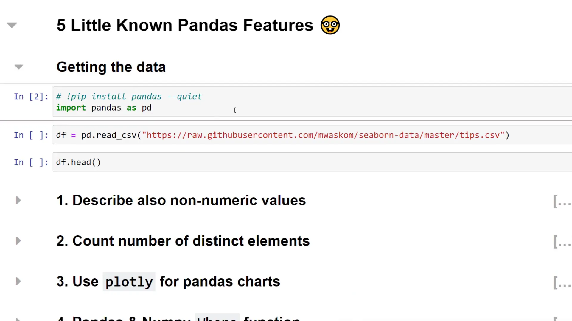The height and width of the screenshot is (321, 572).
Task: Click the 'In [ ]:' prompt beside df.head cell
Action: (31, 162)
